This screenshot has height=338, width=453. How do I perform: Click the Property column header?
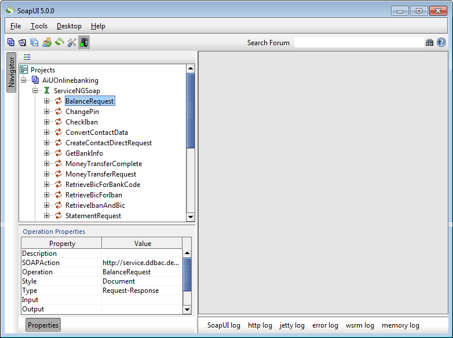click(x=61, y=243)
